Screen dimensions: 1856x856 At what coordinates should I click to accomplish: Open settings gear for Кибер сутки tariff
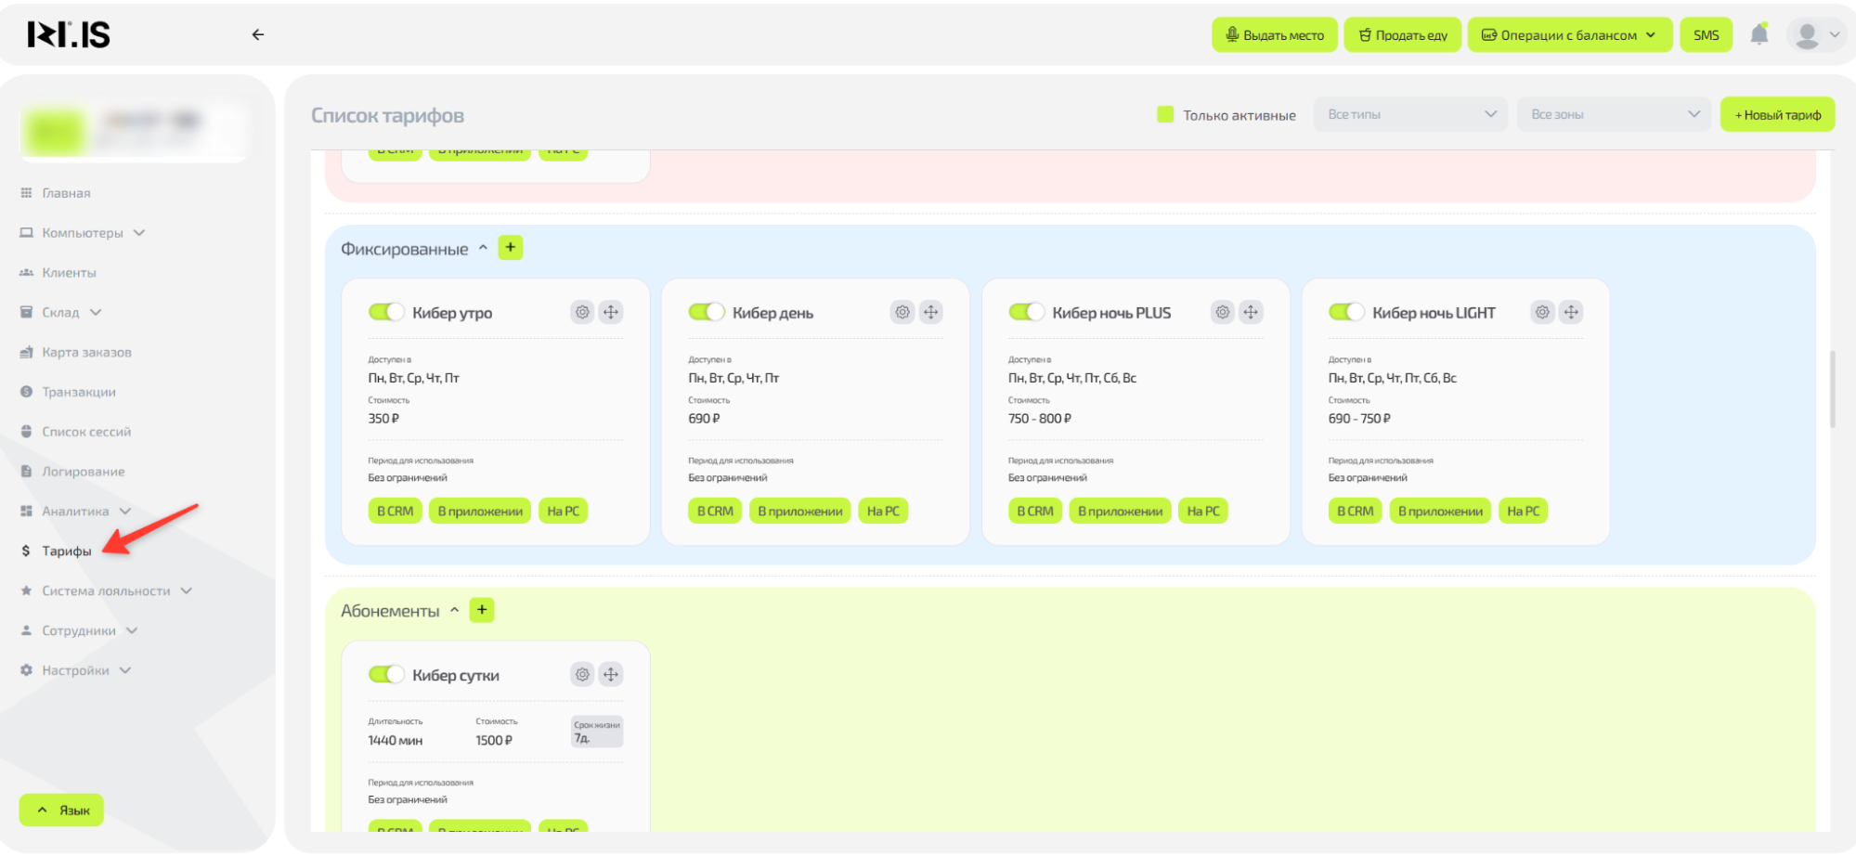point(582,674)
